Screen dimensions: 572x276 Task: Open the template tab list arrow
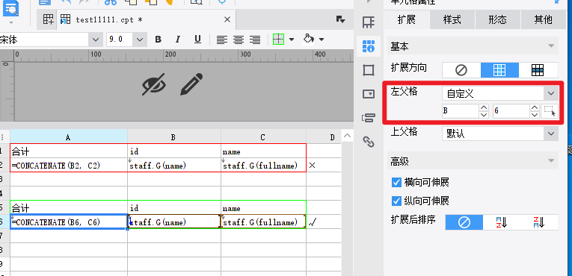[340, 19]
